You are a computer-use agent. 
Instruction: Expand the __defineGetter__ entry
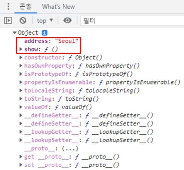21,116
